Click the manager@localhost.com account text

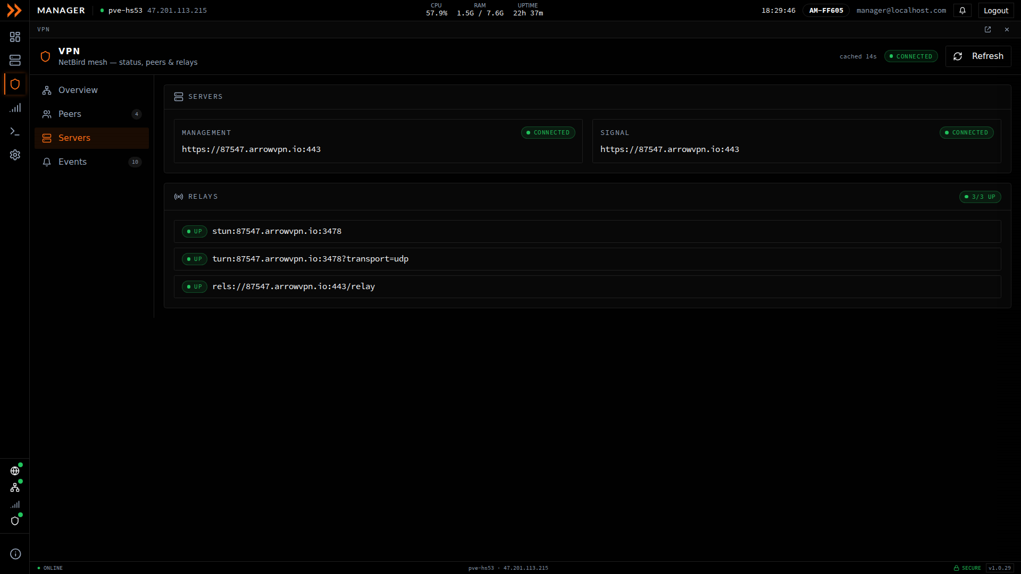901,11
